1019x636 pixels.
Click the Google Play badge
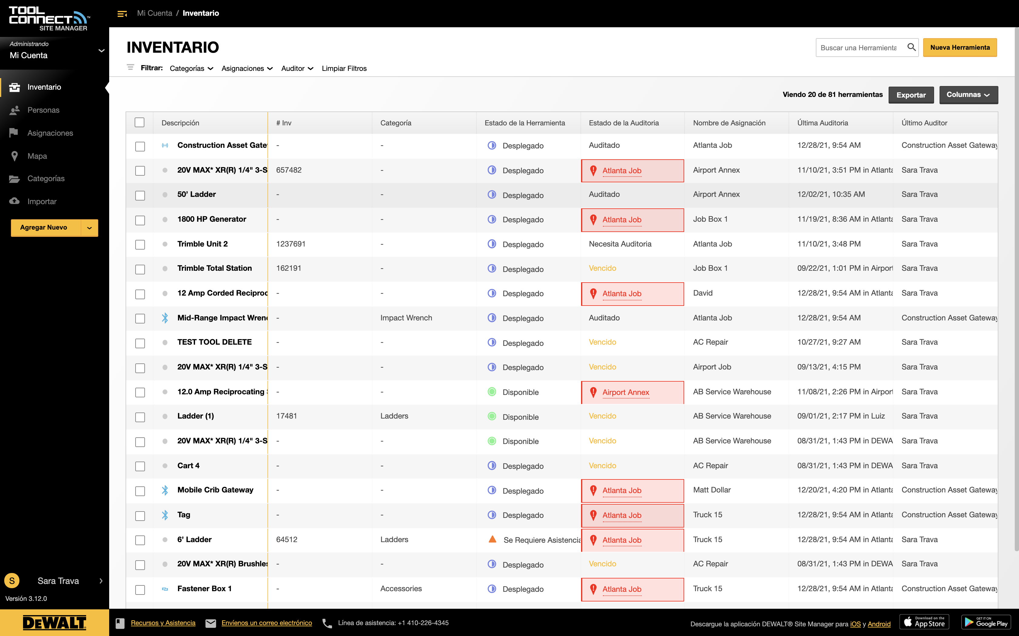click(x=986, y=622)
